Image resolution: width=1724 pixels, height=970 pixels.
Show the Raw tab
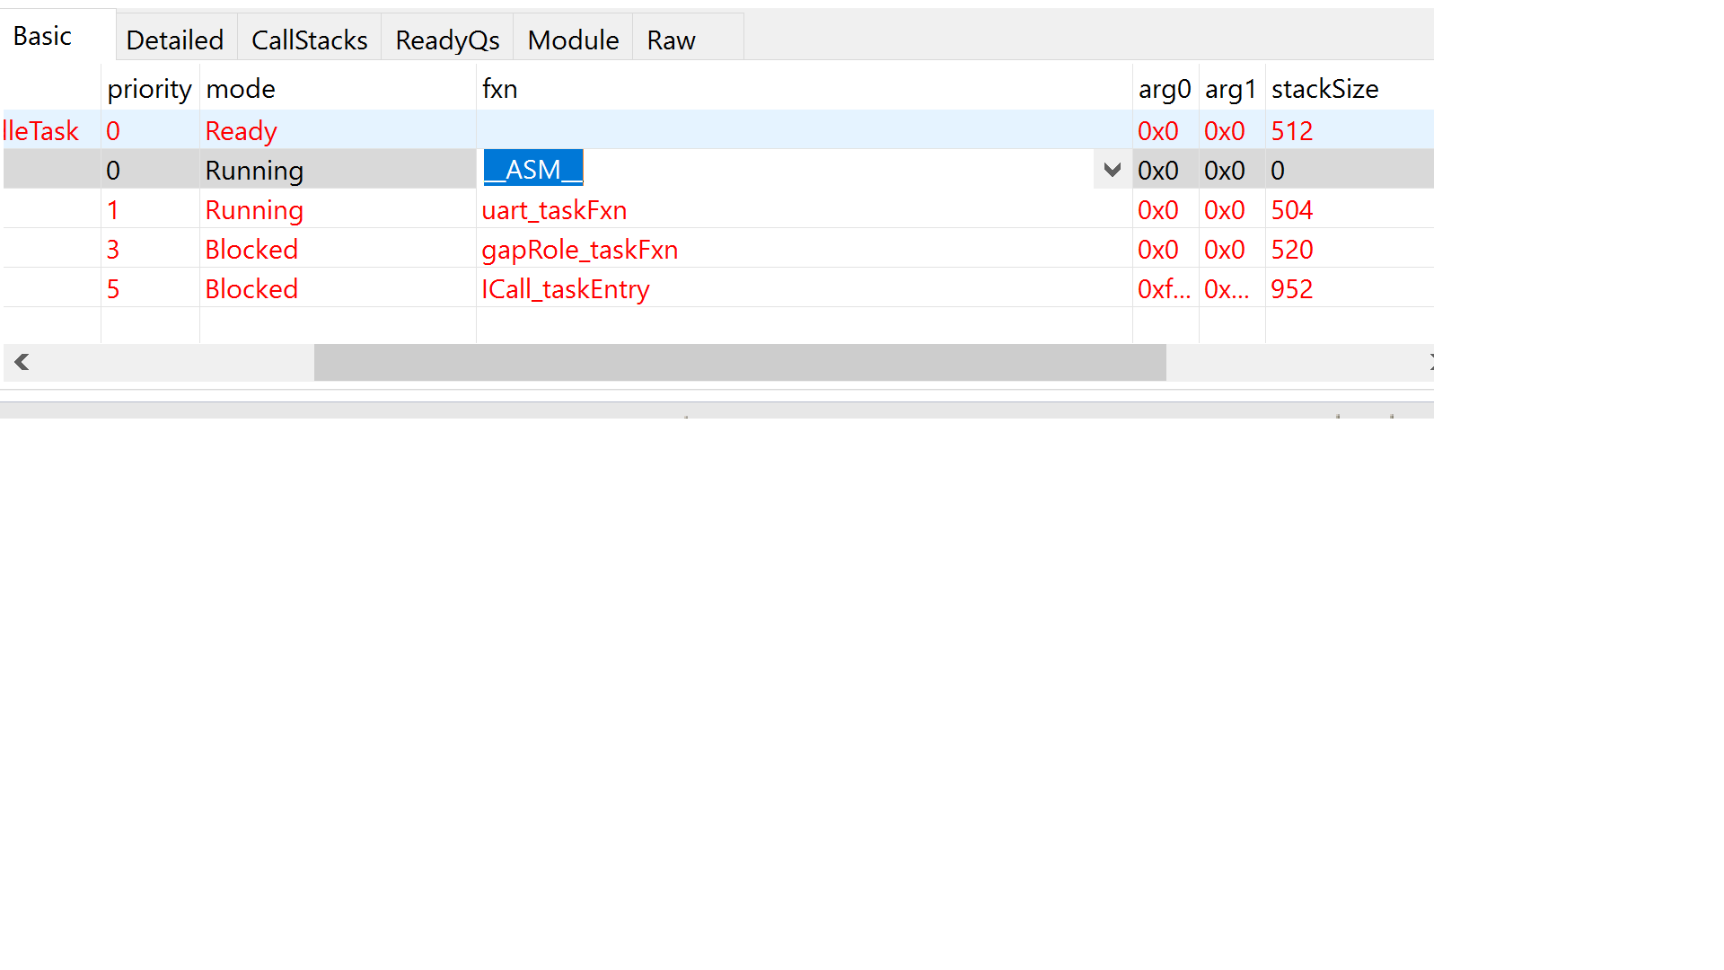click(x=671, y=40)
